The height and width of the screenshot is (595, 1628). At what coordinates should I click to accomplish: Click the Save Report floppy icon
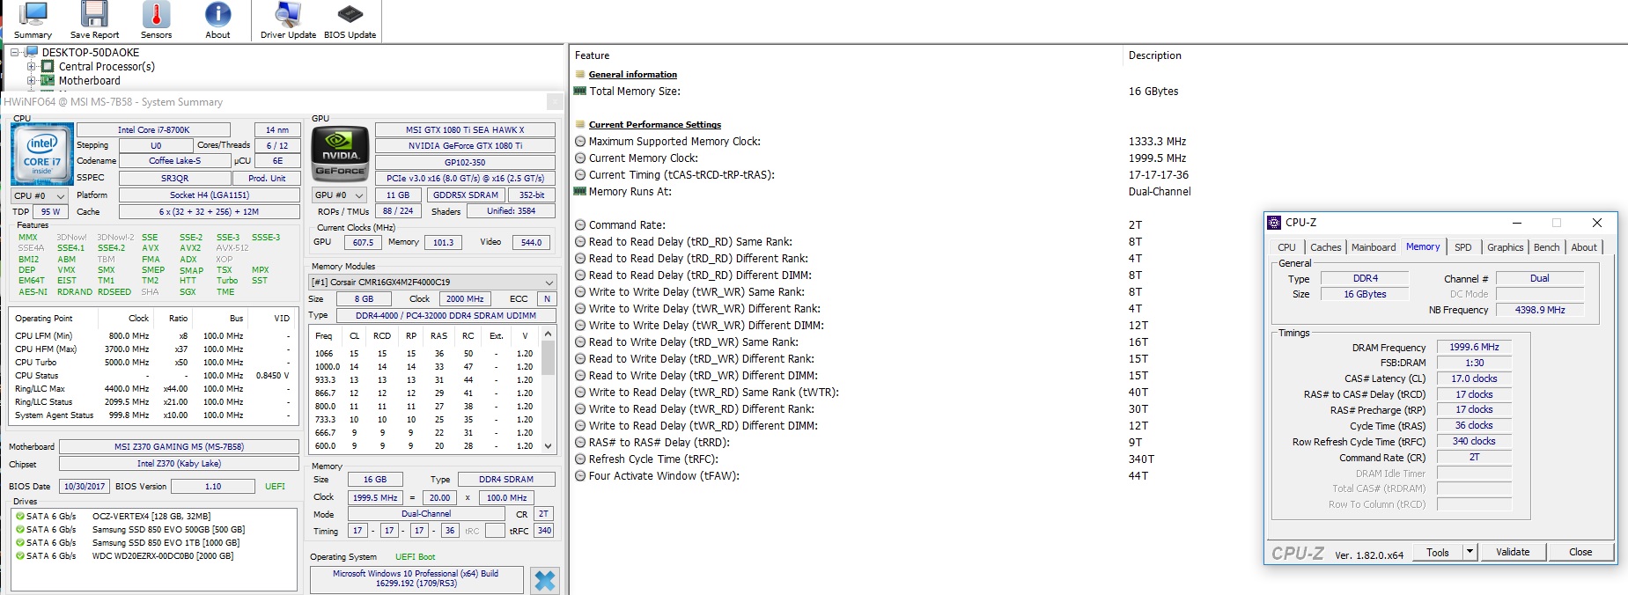coord(94,20)
